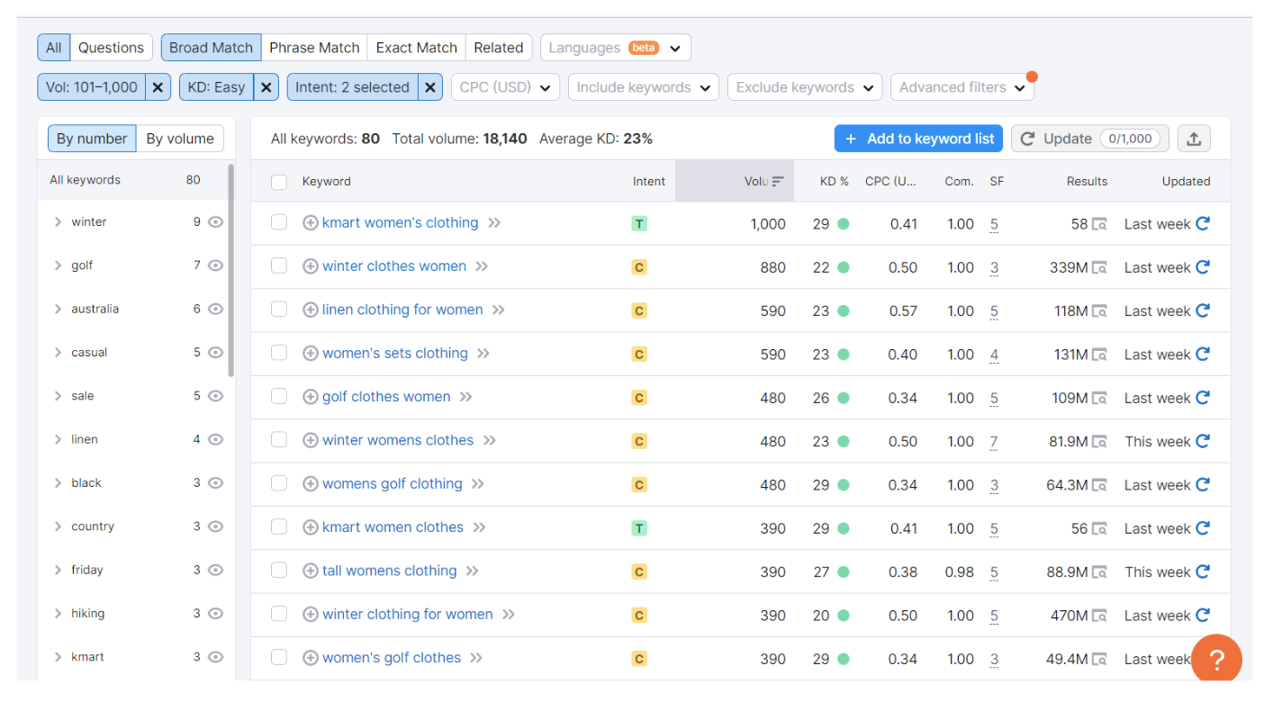Open the CPC (USD) dropdown
1264x702 pixels.
[x=505, y=87]
